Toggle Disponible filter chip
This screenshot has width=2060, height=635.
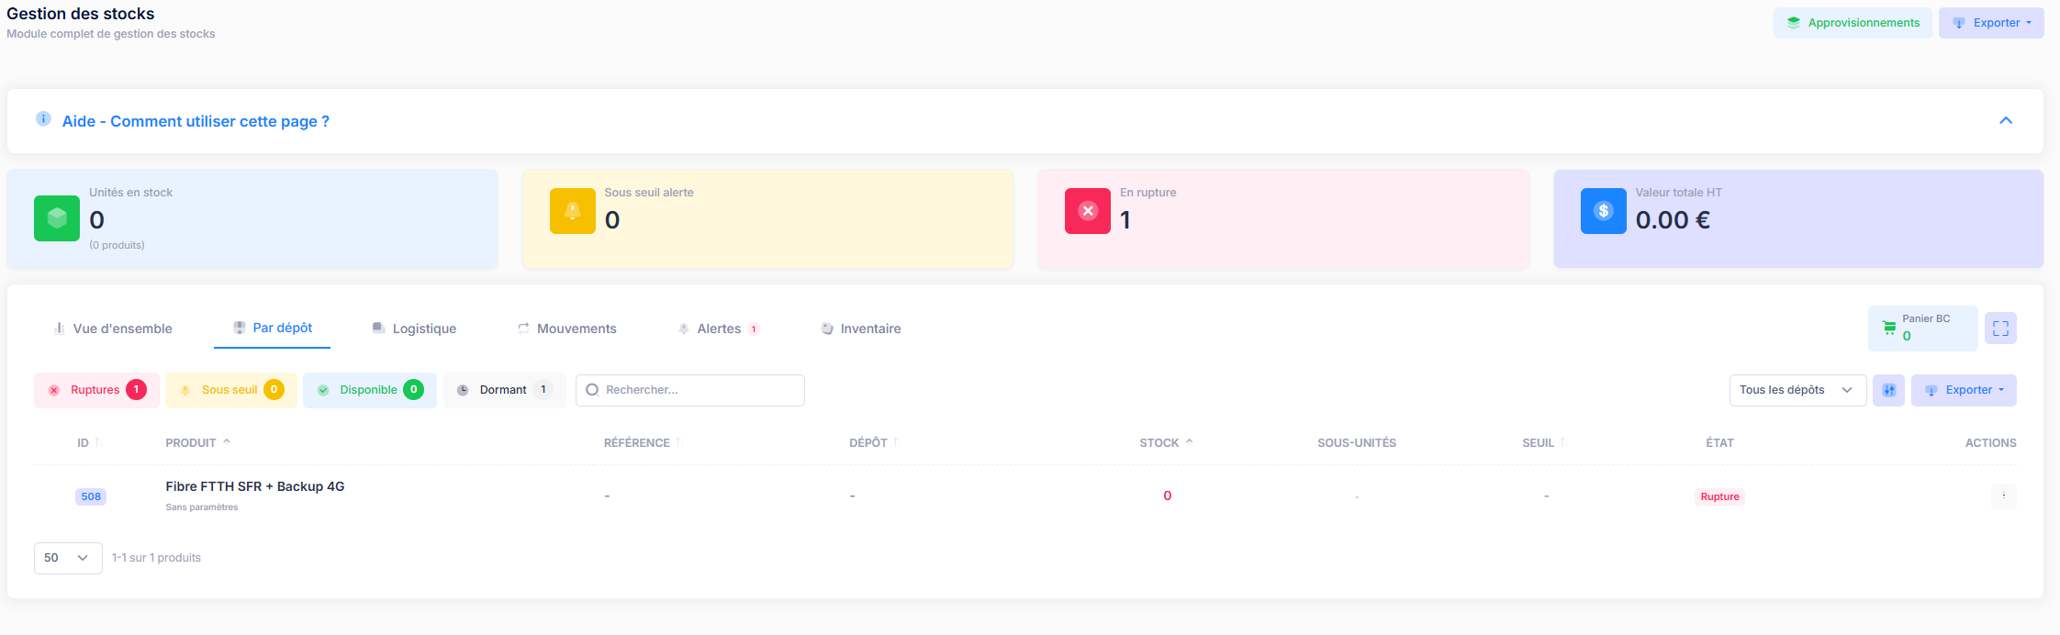click(370, 390)
